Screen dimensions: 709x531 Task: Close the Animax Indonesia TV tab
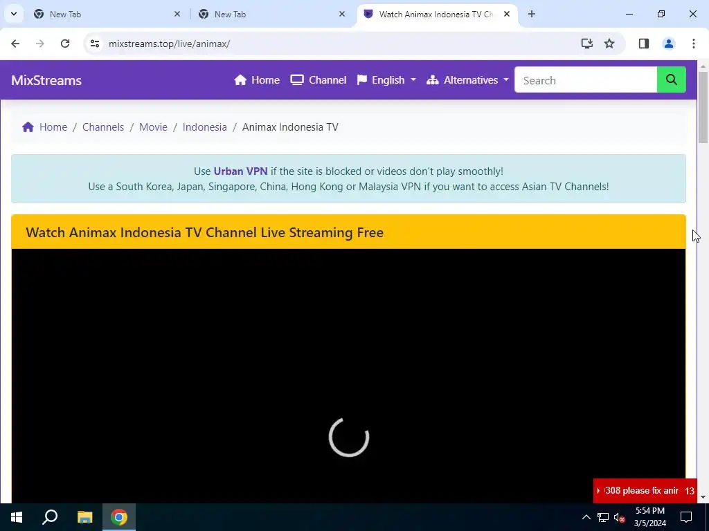coord(507,14)
